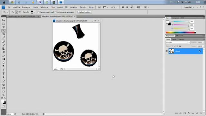
Task: Select the Shape tool in toolbox
Action: 4,81
